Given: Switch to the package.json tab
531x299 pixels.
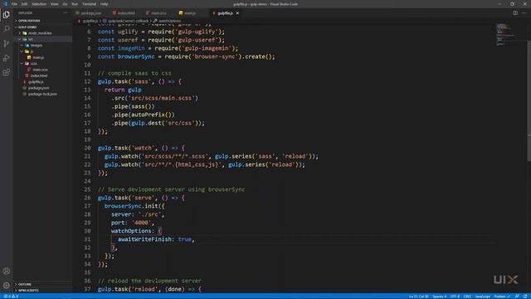Looking at the screenshot, I should [90, 13].
